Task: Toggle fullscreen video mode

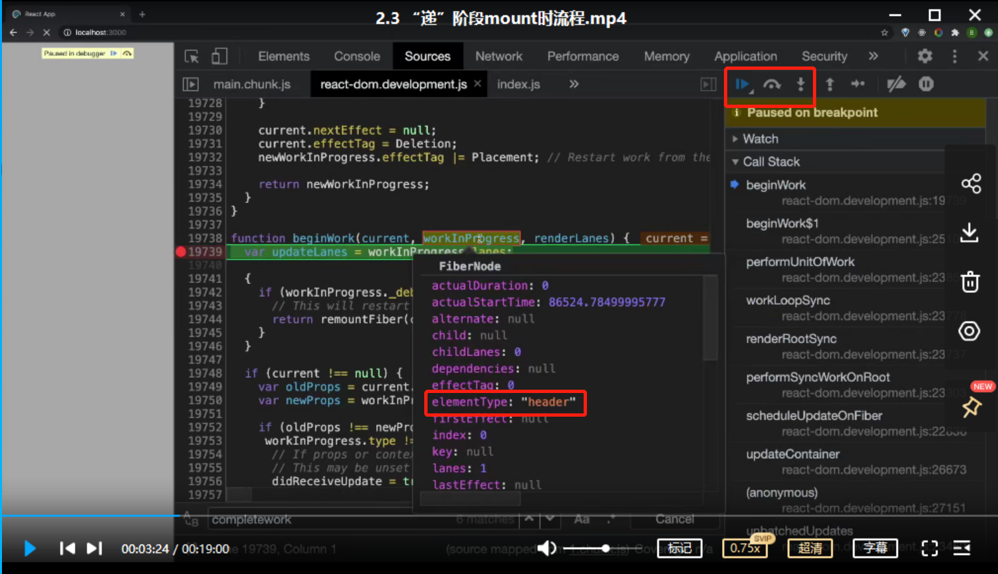Action: [929, 548]
